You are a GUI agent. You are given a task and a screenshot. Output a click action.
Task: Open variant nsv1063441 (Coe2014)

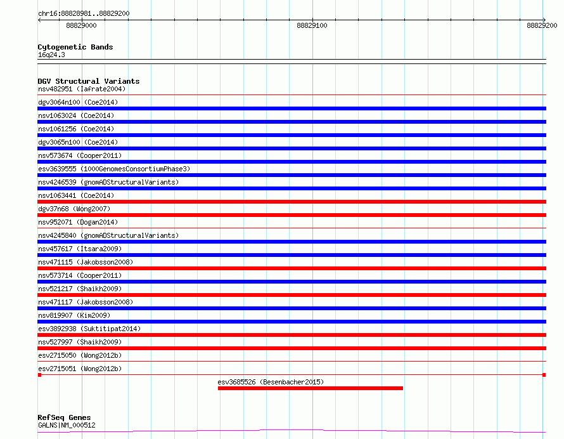pos(76,195)
